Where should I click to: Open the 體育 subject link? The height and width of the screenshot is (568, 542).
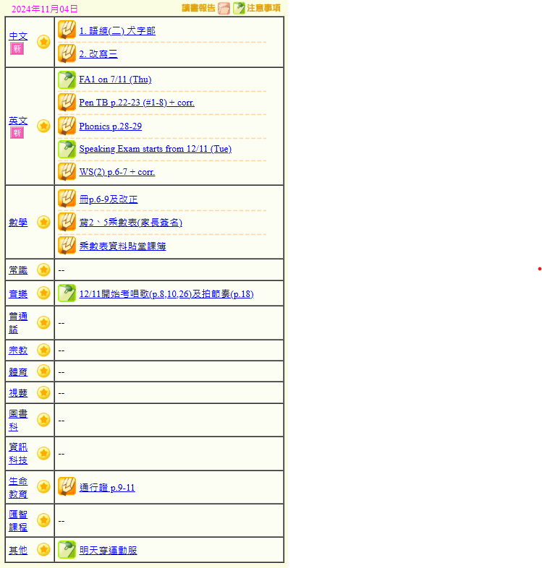pos(18,371)
